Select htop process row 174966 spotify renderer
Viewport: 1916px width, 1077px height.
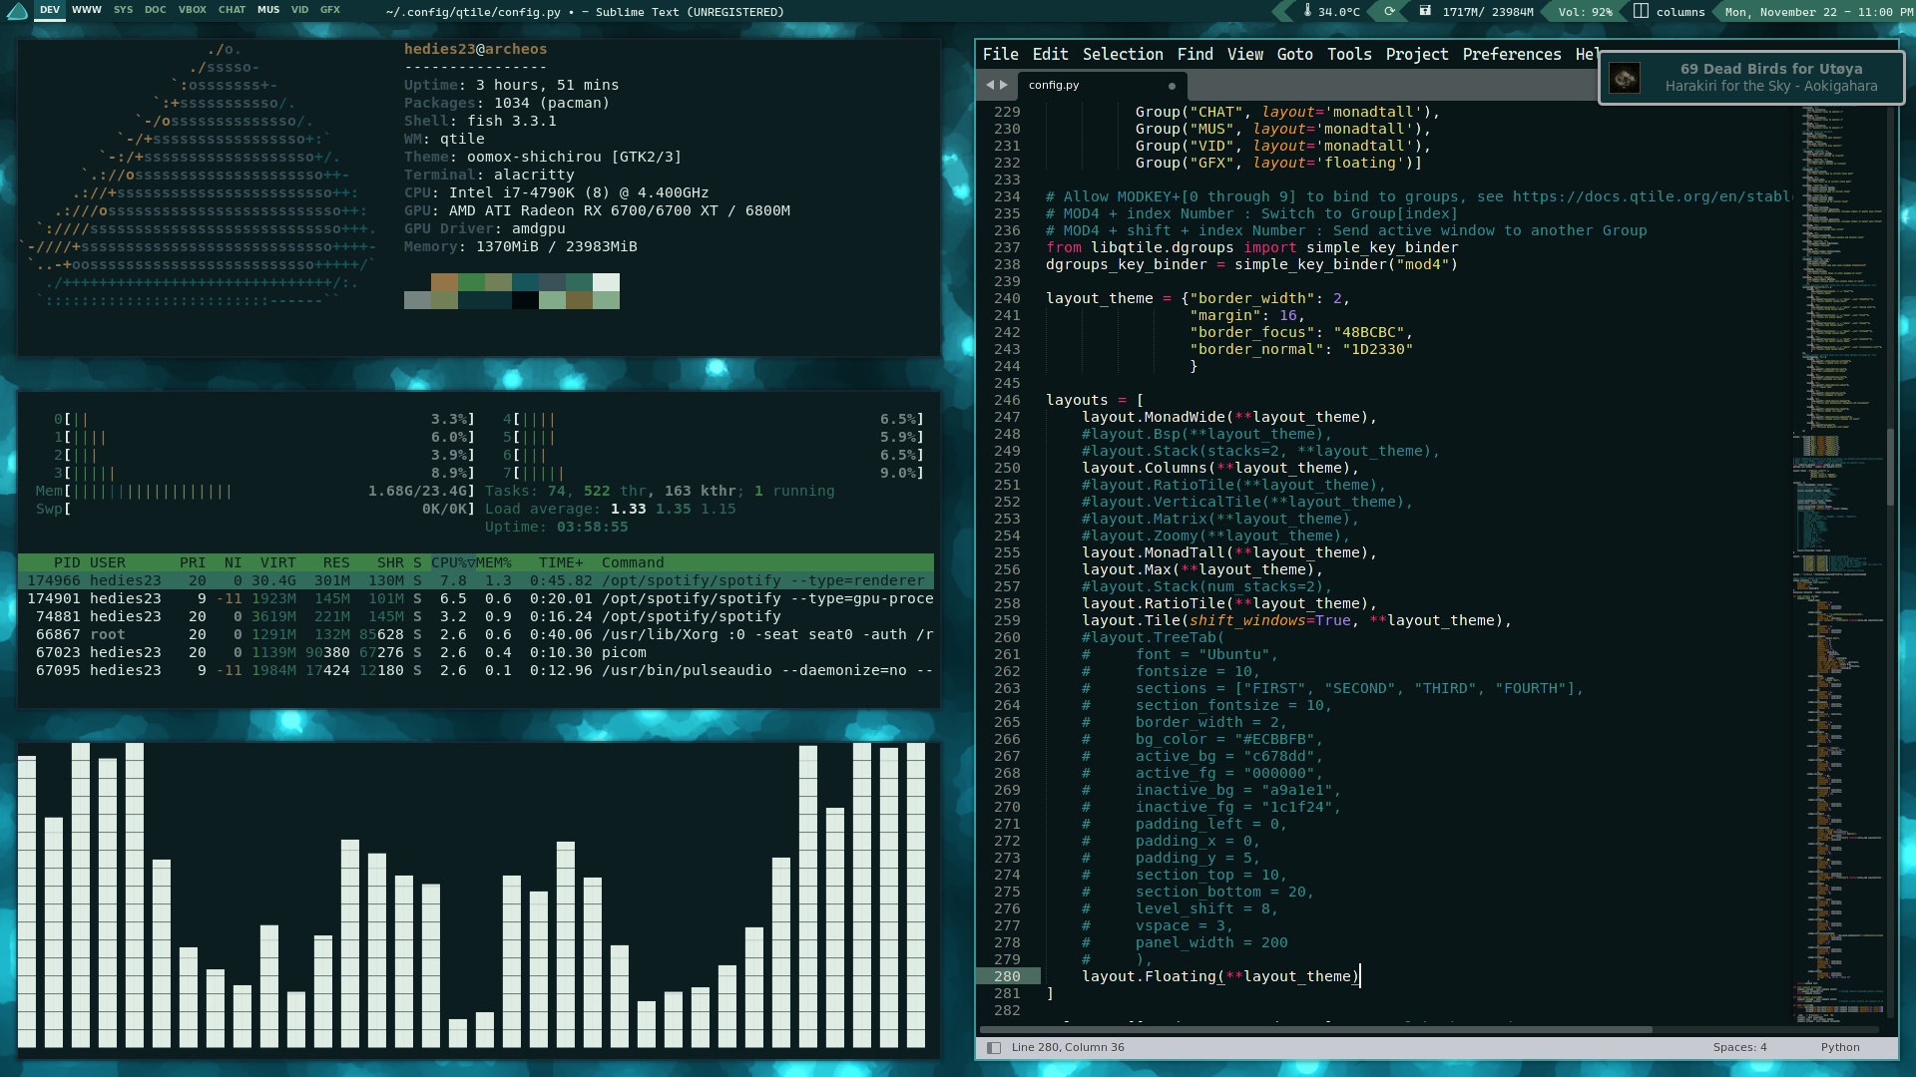(x=476, y=580)
